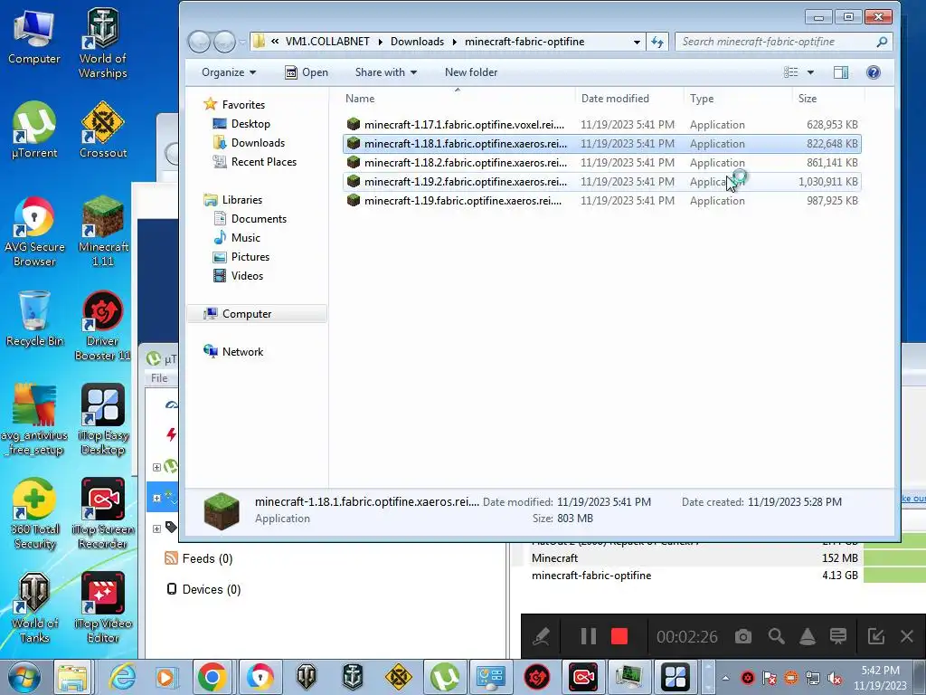
Task: Launch 360 Total Security shortcut
Action: (34, 514)
